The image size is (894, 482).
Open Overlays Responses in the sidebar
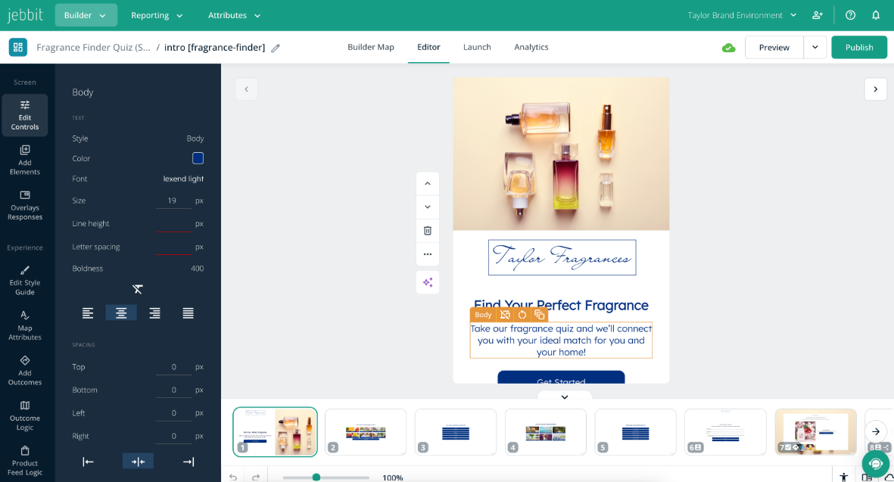click(x=24, y=205)
